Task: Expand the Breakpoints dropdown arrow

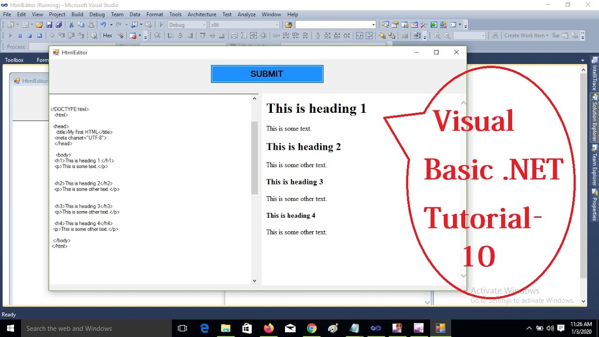Action: coord(139,36)
